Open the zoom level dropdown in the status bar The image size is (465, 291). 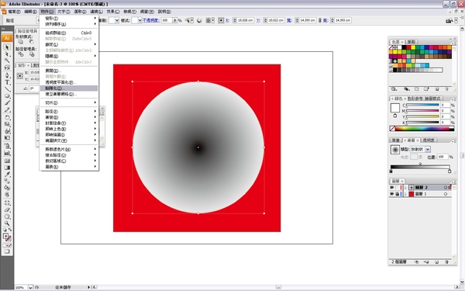(30, 287)
